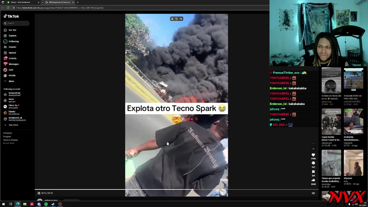The width and height of the screenshot is (368, 207).
Task: Open OBS recording app in taskbar
Action: click(60, 204)
